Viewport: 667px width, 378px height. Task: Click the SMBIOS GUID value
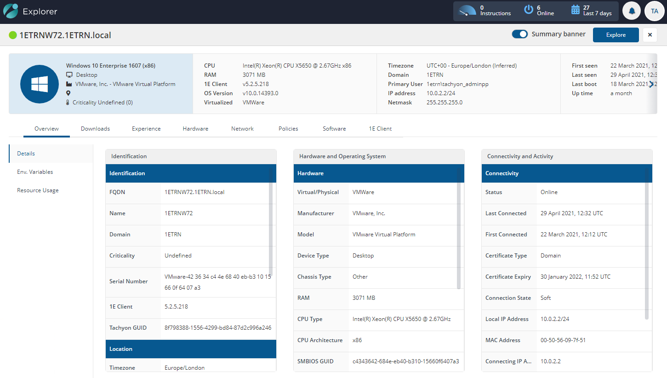[x=406, y=361]
